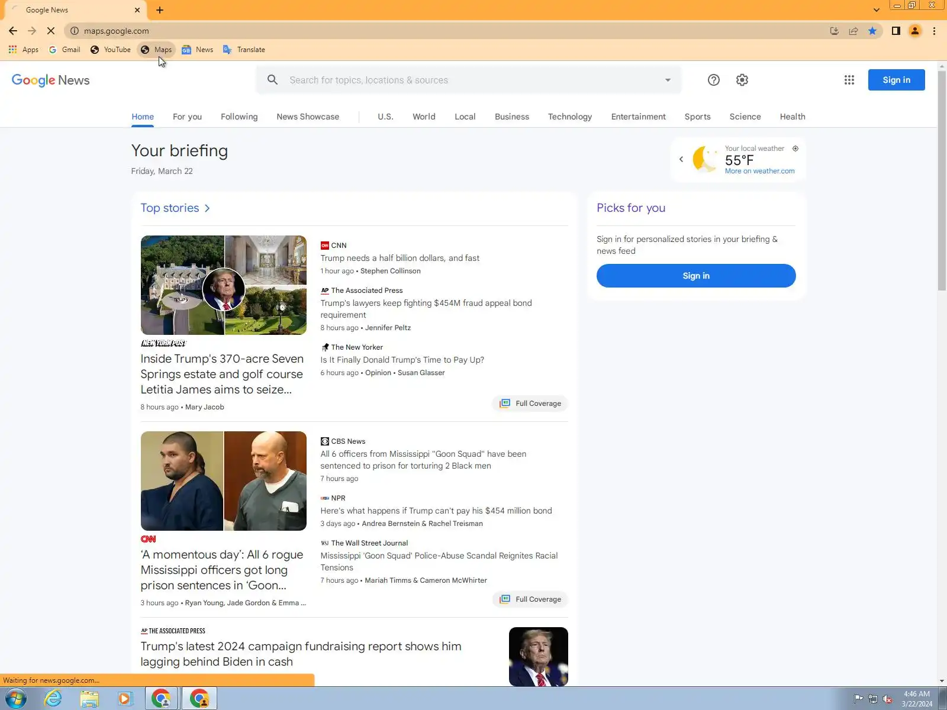Click the top-right Sign in button
Viewport: 947px width, 710px height.
pos(897,80)
